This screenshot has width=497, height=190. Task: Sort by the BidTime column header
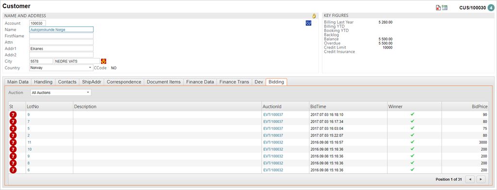348,107
